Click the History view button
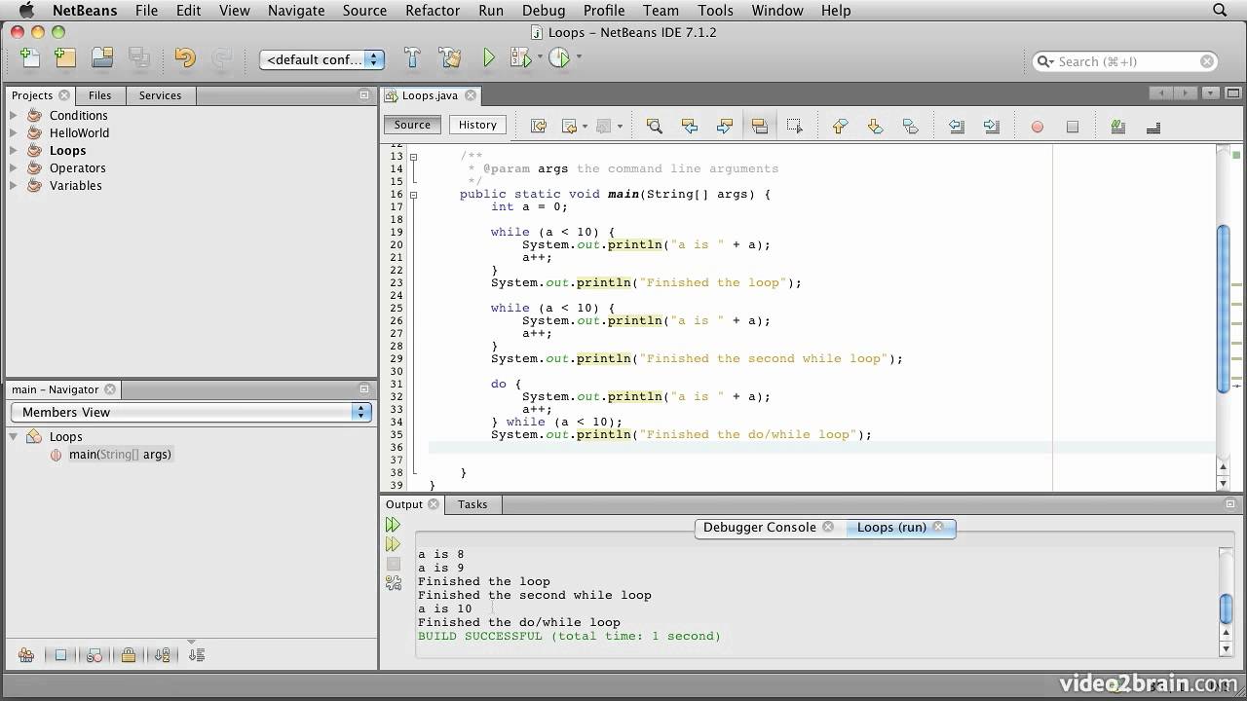This screenshot has width=1247, height=701. 477,125
